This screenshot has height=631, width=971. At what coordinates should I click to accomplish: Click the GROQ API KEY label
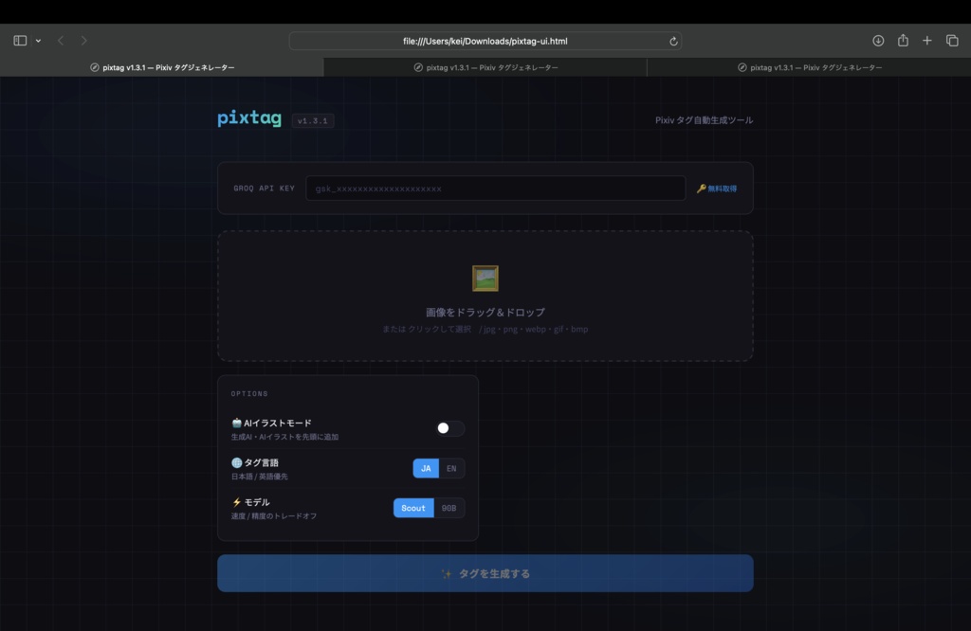coord(265,188)
